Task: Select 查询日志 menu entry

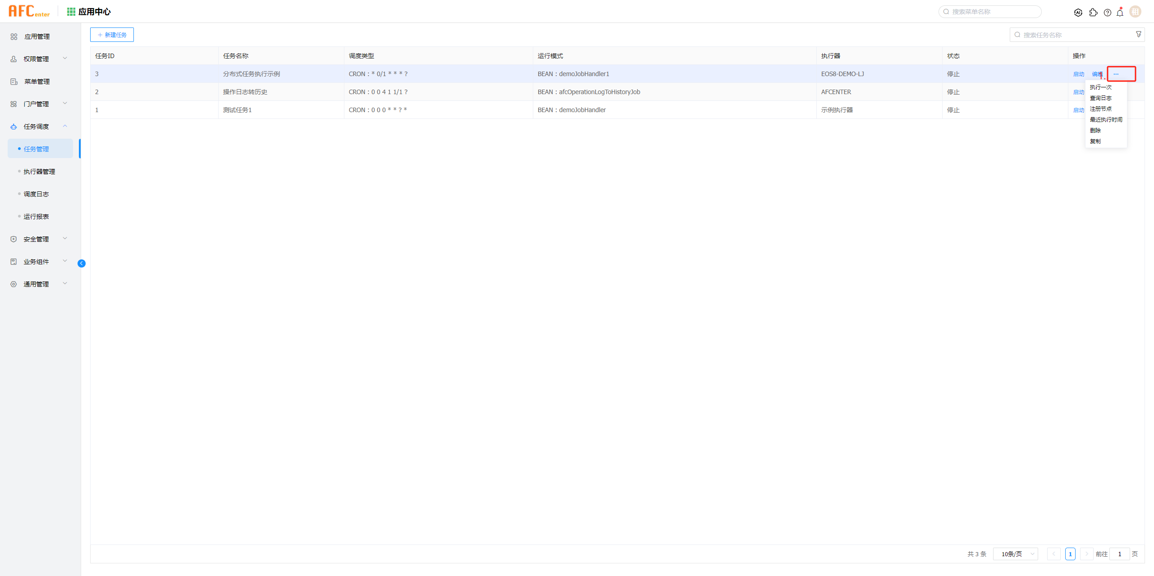Action: [1100, 98]
